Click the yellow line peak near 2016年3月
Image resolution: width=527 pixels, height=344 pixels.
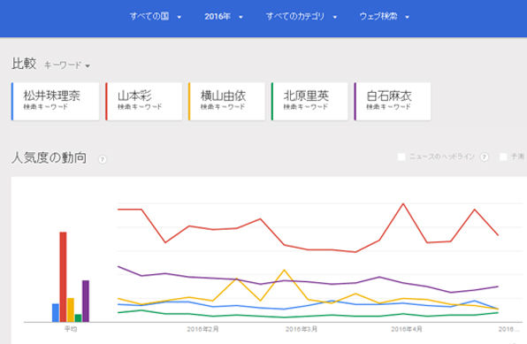[285, 270]
